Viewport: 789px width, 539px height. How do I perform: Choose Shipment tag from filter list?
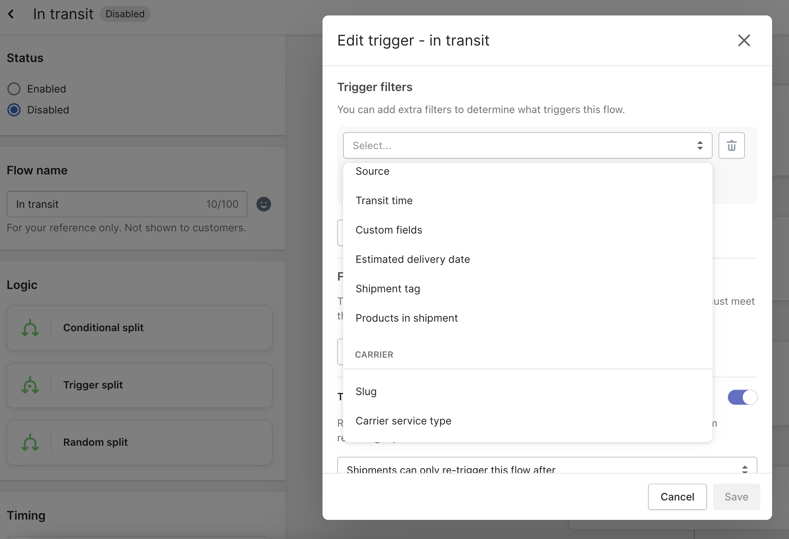coord(388,289)
